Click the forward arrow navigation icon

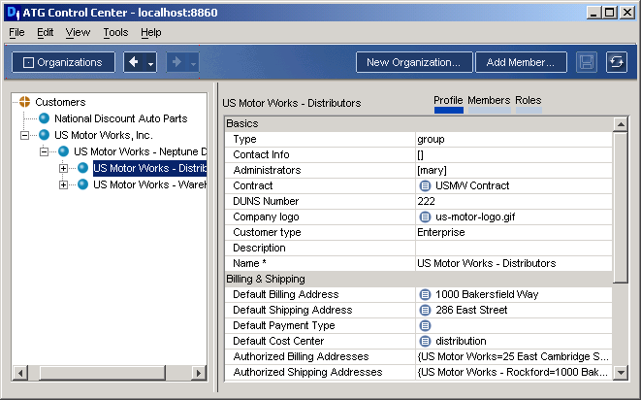point(176,62)
